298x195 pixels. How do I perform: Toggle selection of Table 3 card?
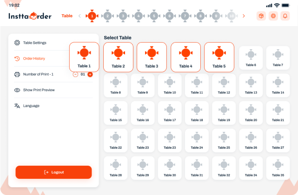pos(152,57)
